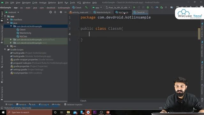Expand the manifests folder

[8, 19]
